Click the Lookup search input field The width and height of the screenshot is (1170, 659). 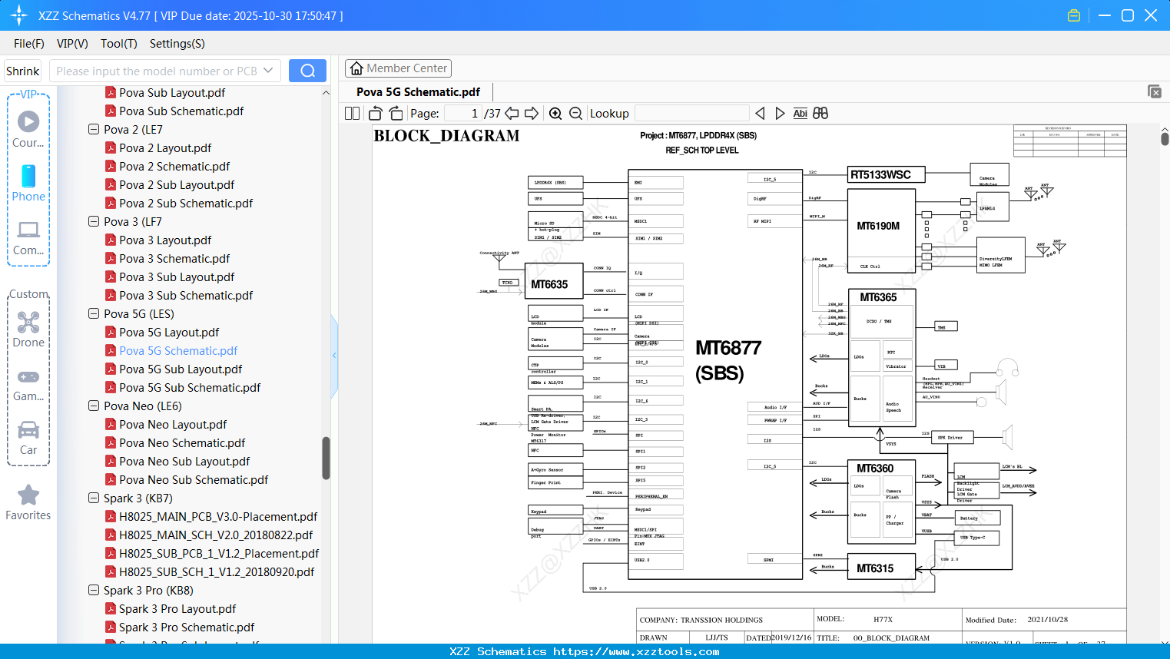(x=691, y=113)
